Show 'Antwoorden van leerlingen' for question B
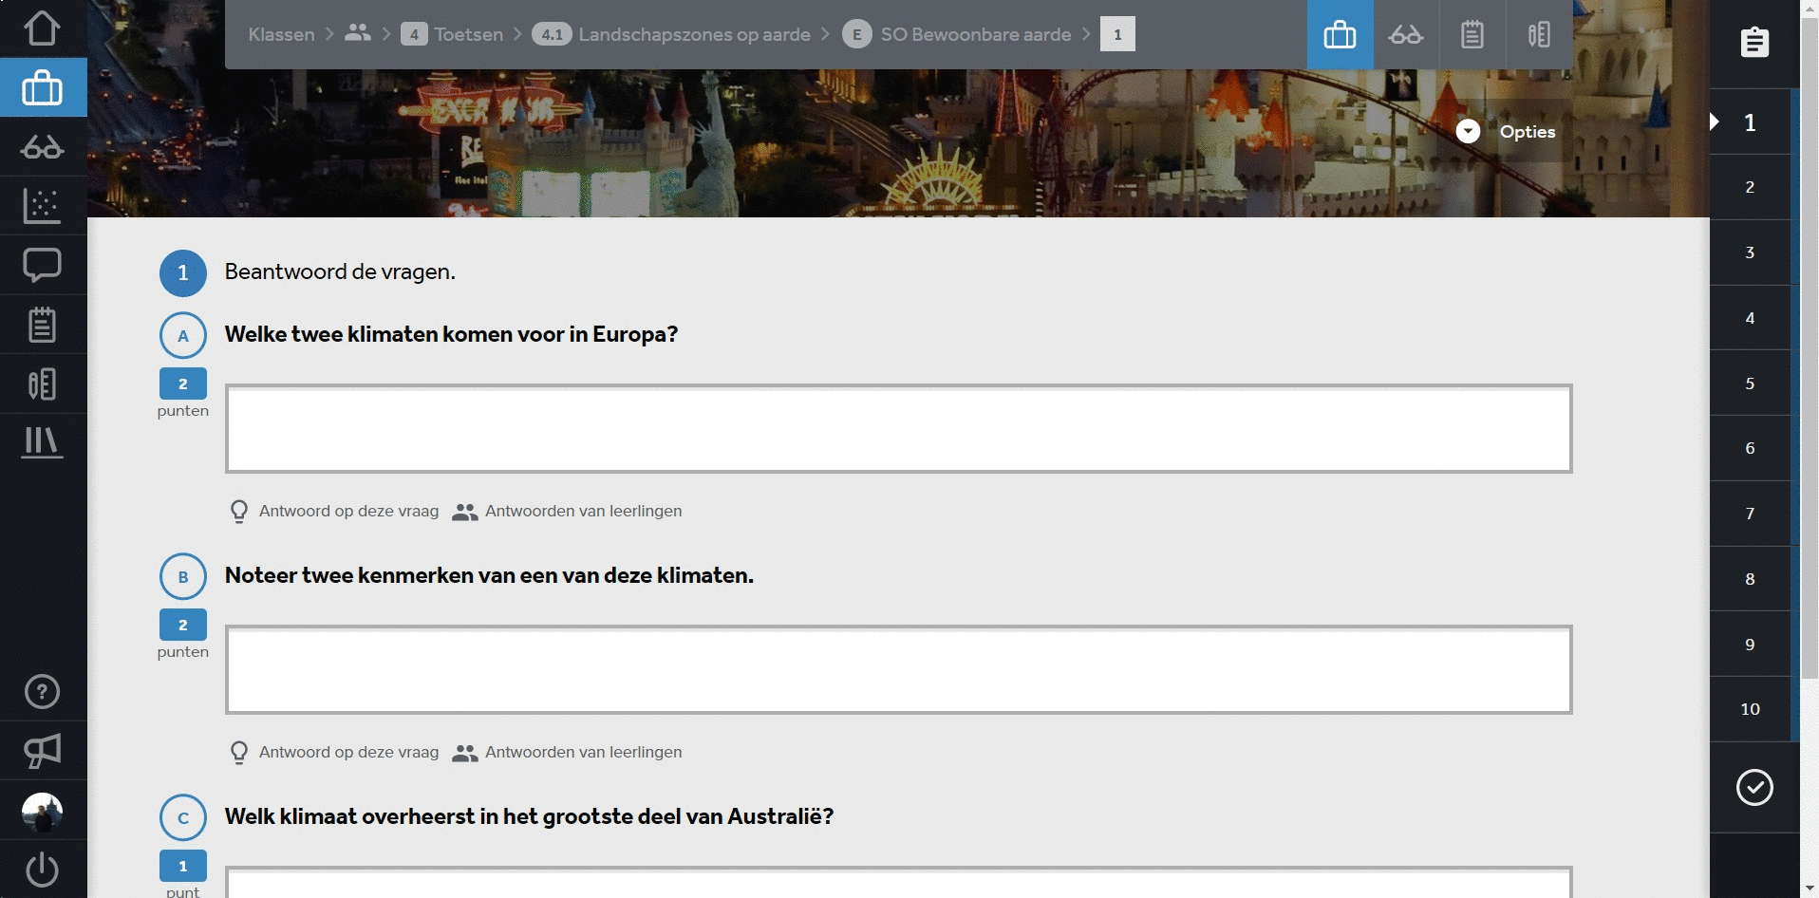The image size is (1819, 898). point(567,753)
